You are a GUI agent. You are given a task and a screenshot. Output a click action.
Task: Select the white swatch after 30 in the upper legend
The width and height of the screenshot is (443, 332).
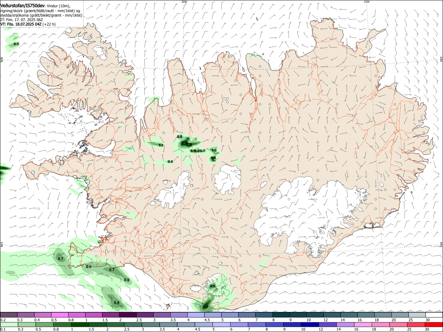point(434,315)
